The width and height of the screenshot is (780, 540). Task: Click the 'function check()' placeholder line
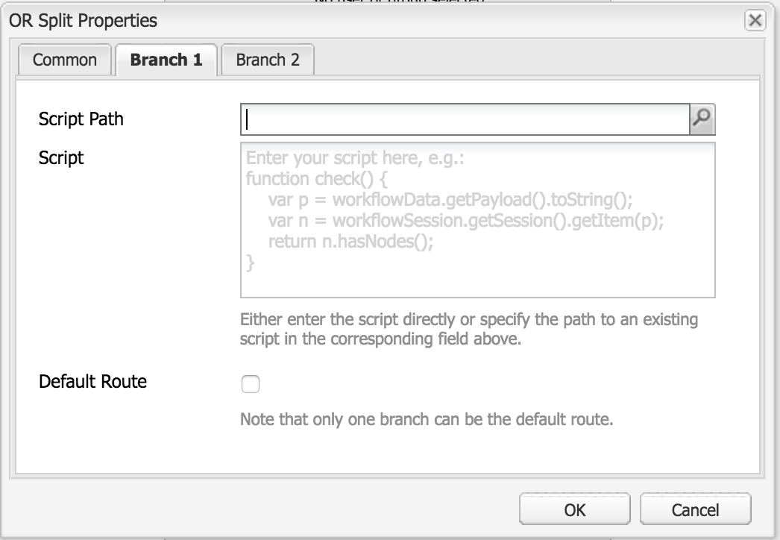click(x=316, y=178)
